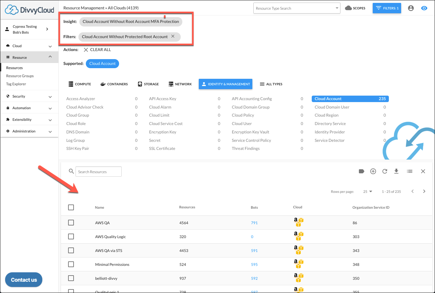The image size is (435, 293).
Task: Collapse the Resource sidebar section
Action: tap(29, 57)
